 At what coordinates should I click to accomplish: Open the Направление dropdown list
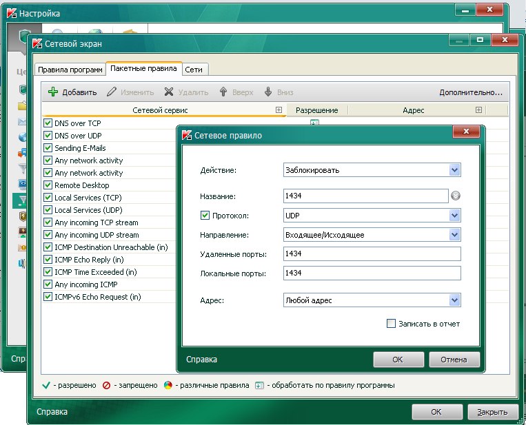coord(454,235)
